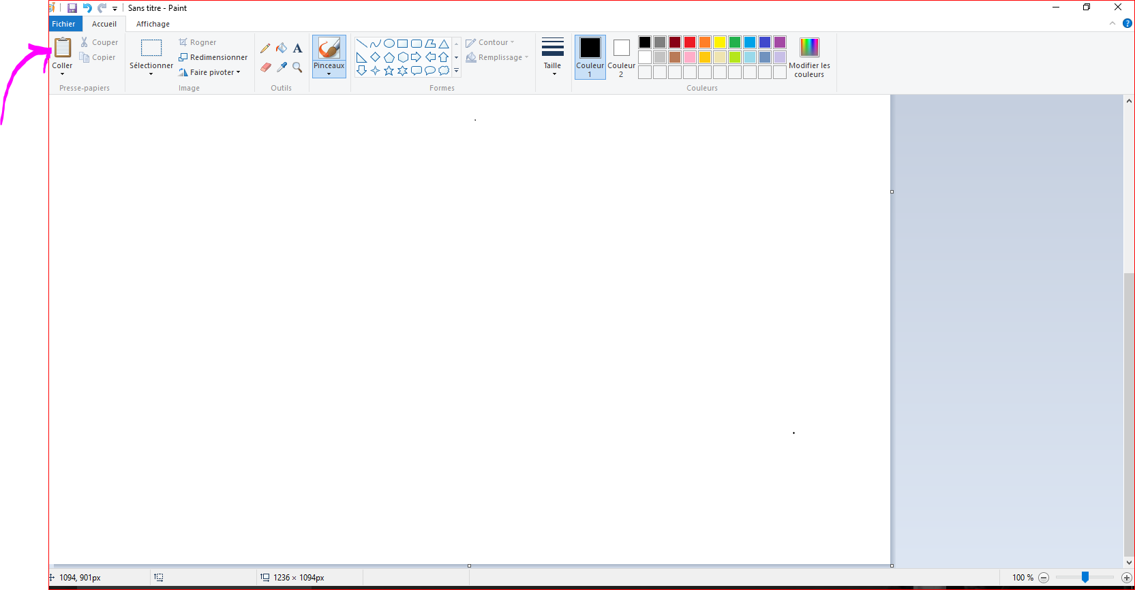Select the isosceles Triangle shape

(444, 44)
